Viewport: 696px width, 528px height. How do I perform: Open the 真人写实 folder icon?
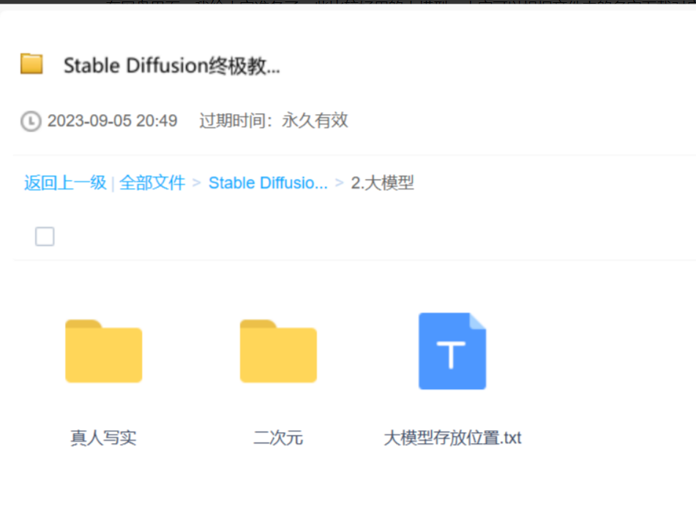103,351
